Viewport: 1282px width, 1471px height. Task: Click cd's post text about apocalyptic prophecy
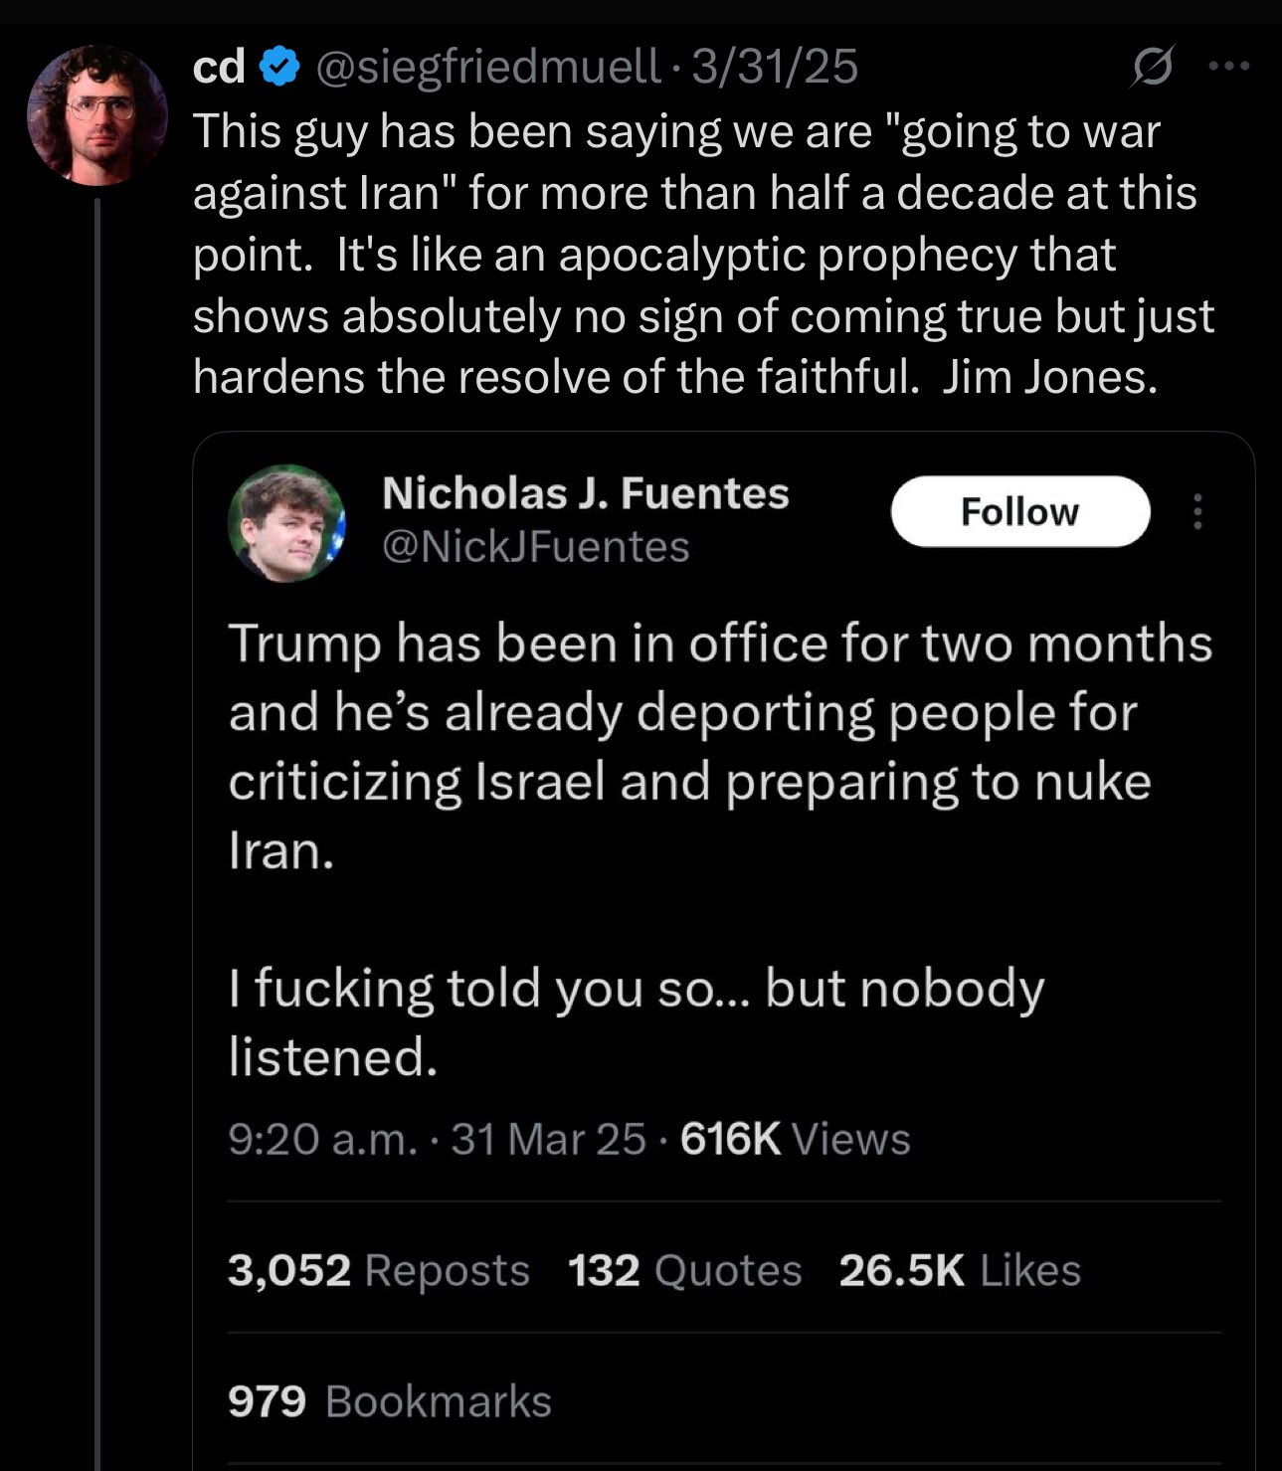(696, 255)
